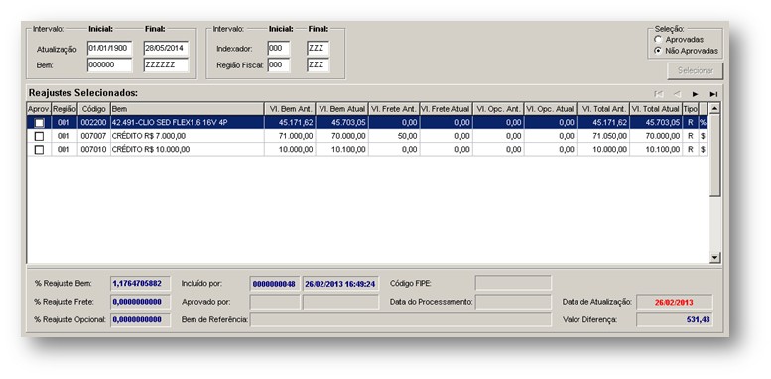The image size is (771, 379).
Task: Click Incluído por timestamp 26/02/2013 16:49:24
Action: (340, 284)
